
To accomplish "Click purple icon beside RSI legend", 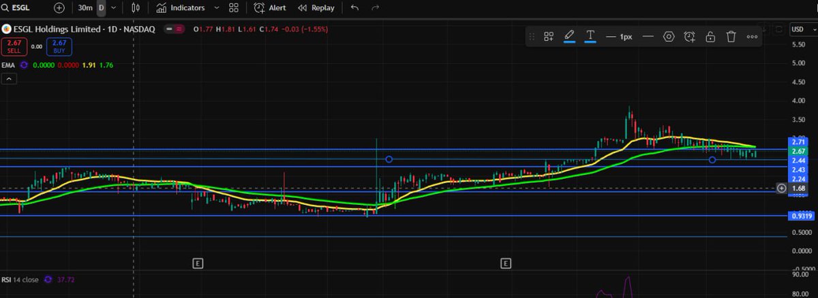I will pyautogui.click(x=48, y=279).
